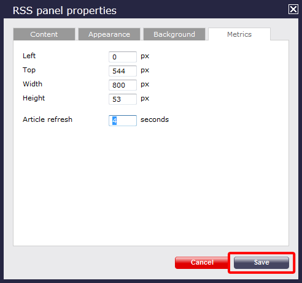Viewport: 302px width, 283px height.
Task: Click the Article refresh label
Action: pyautogui.click(x=47, y=119)
